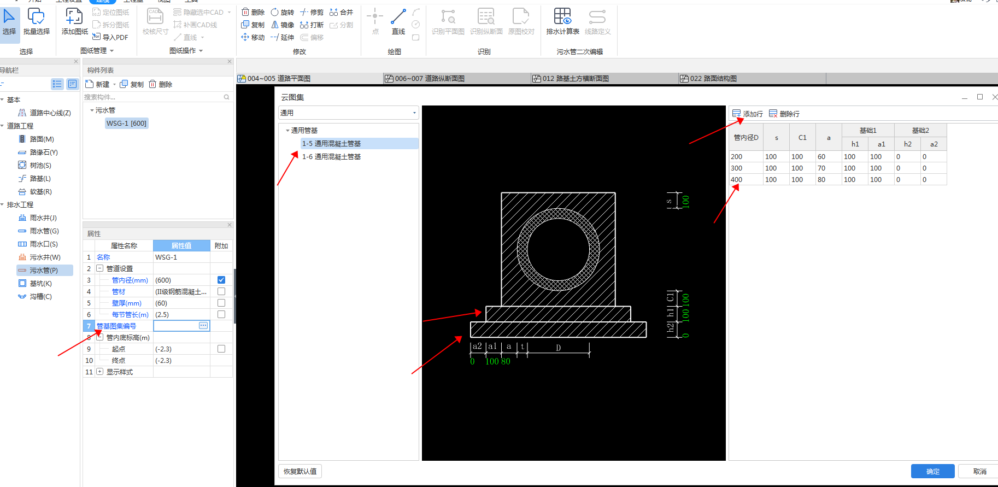Switch to 006~007 道路纵断面图 tab
Screen dimensions: 998x487
457,79
